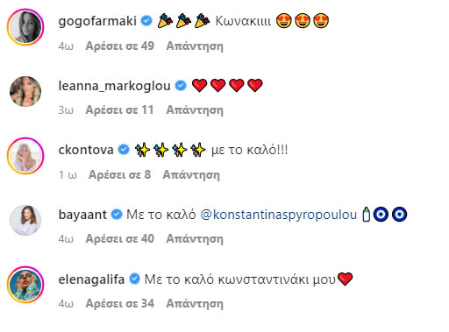
Task: Open the gogofarmaki username link
Action: click(97, 21)
